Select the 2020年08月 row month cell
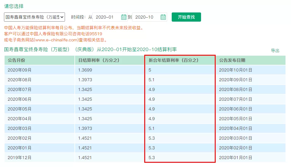Viewport: 291px width, 167px height. click(x=39, y=80)
